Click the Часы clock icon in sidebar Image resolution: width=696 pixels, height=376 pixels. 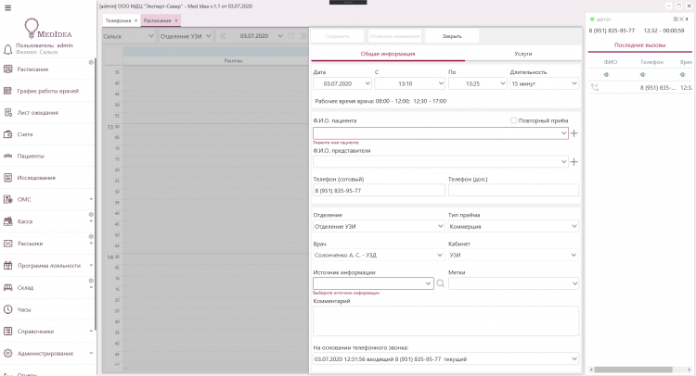click(7, 309)
